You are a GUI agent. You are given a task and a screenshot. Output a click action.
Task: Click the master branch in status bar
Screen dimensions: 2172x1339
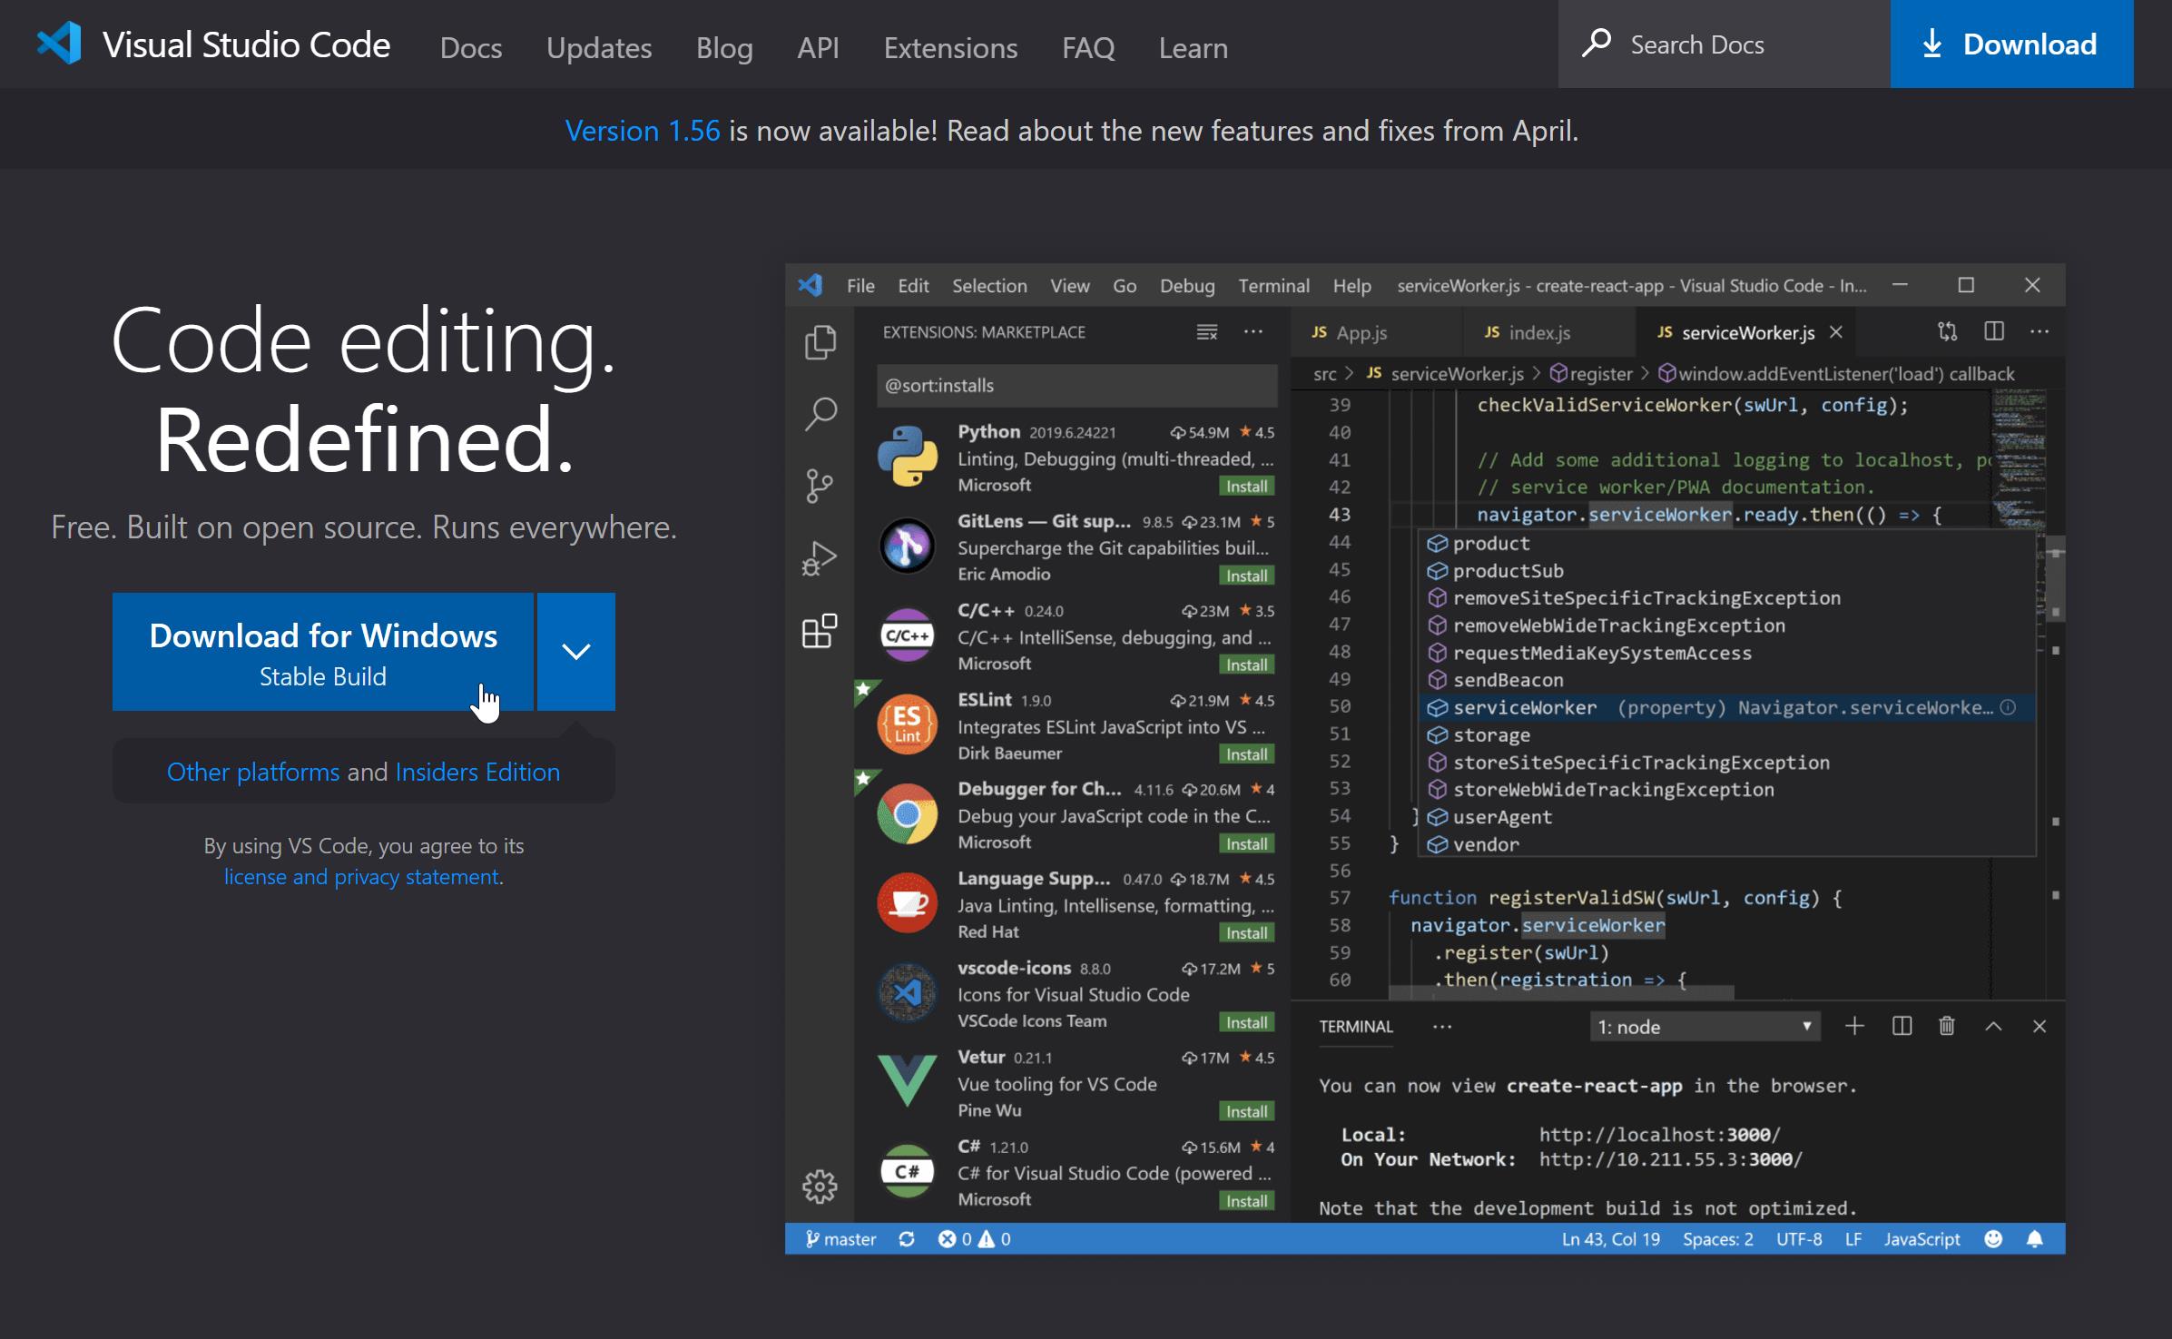[840, 1239]
